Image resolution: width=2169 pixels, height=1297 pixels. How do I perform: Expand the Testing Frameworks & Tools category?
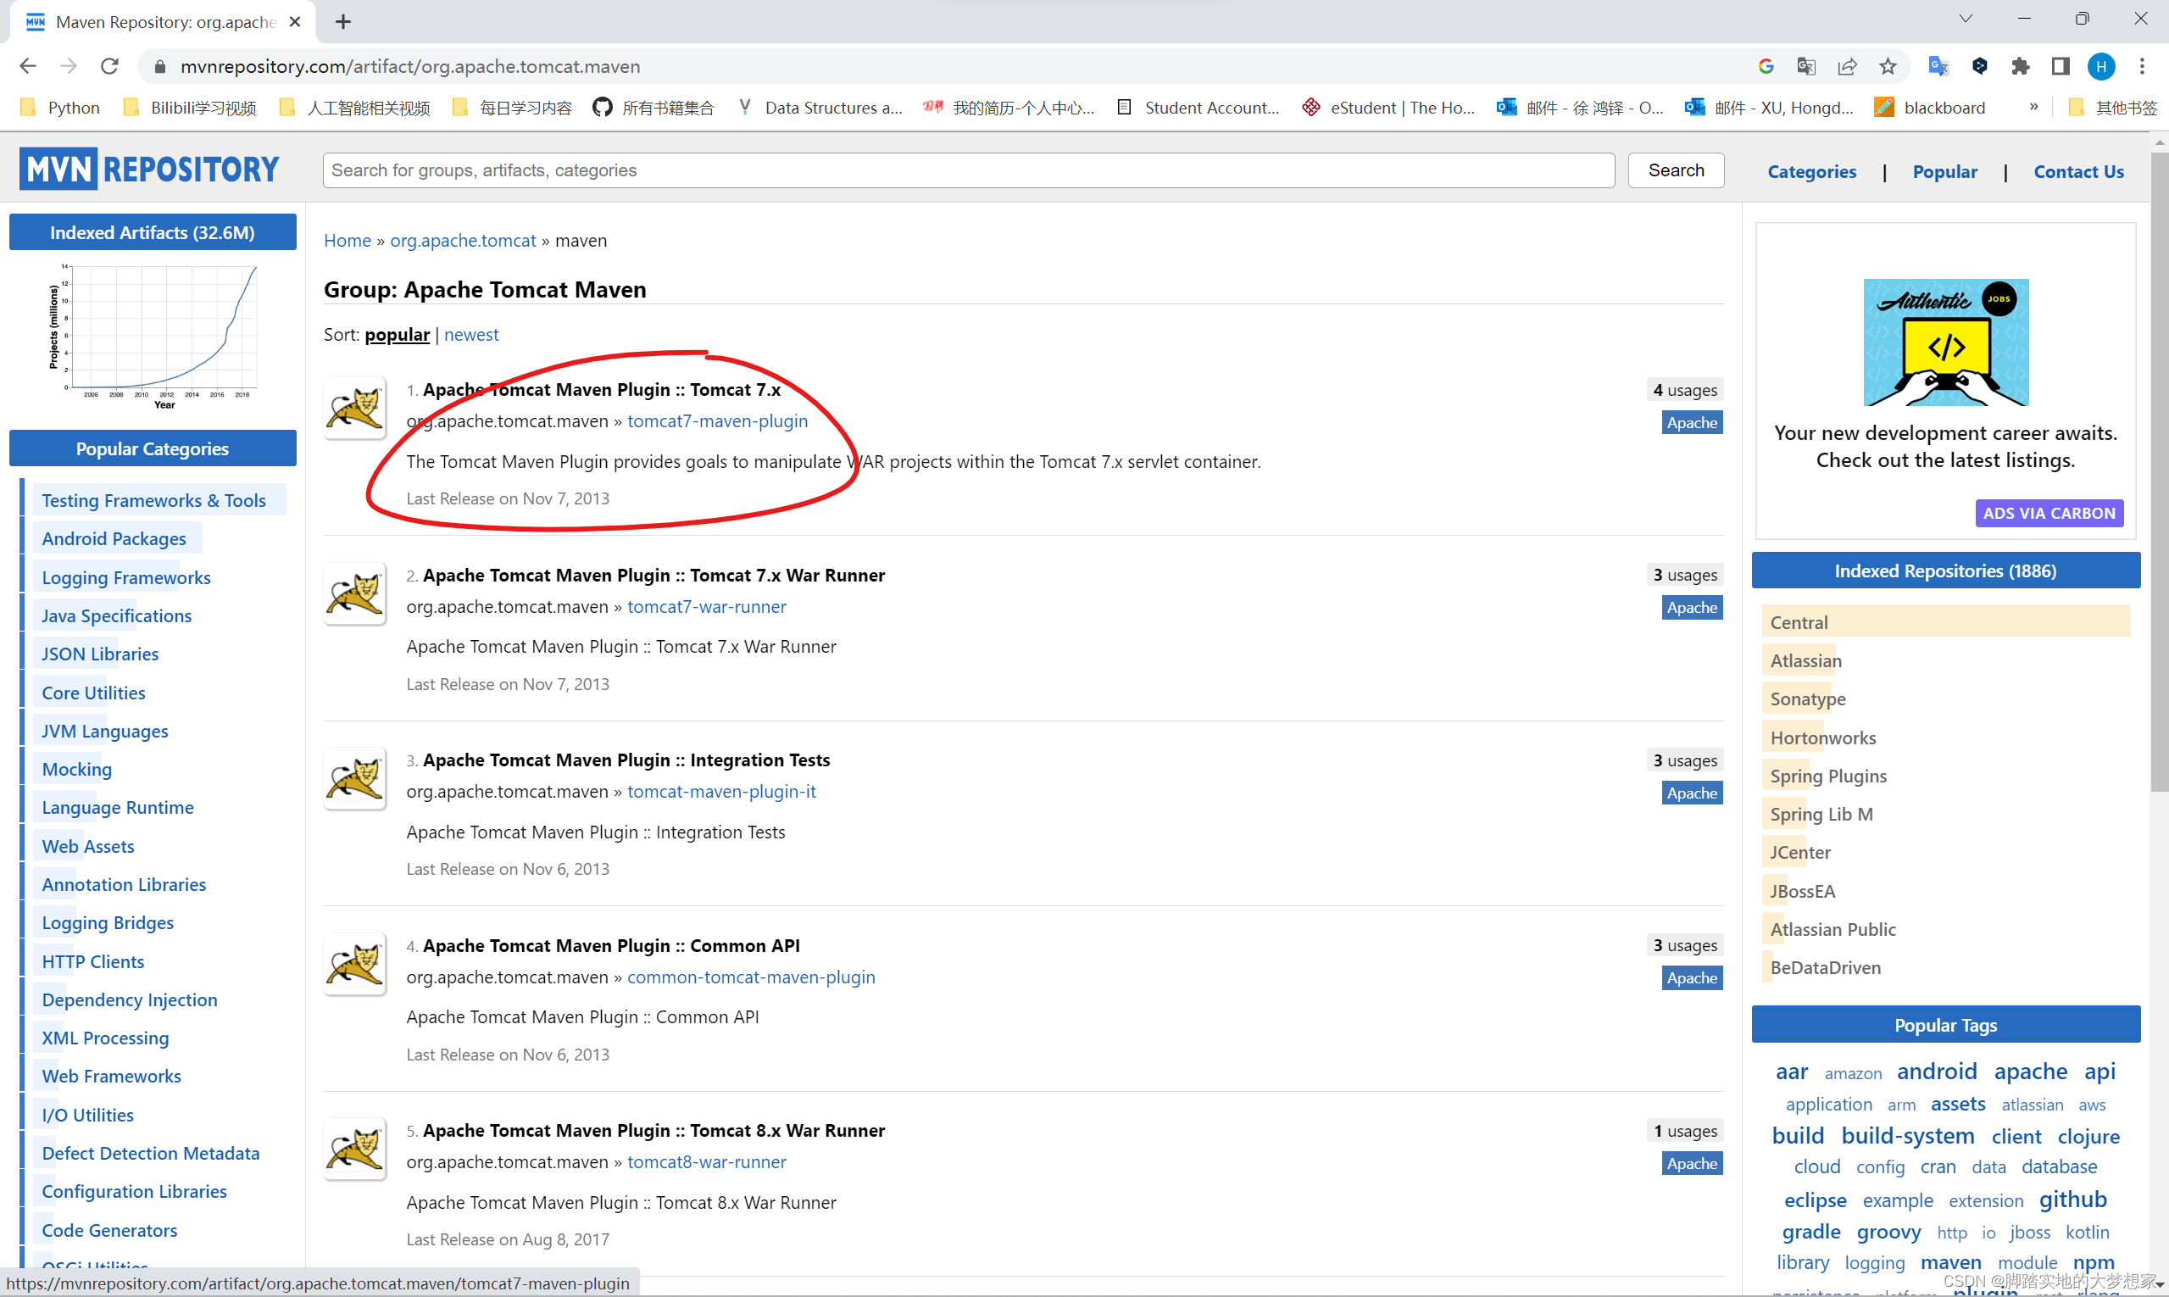pos(153,498)
